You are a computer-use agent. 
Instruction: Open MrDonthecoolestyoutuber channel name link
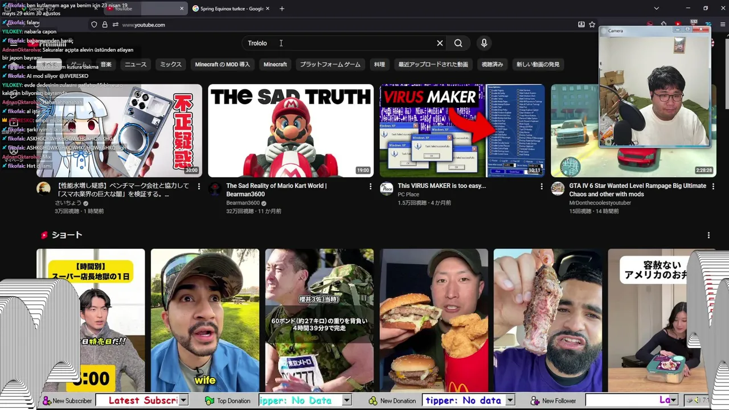600,203
